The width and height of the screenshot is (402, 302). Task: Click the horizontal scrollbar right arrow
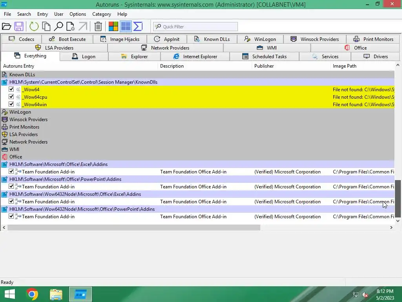pyautogui.click(x=391, y=227)
